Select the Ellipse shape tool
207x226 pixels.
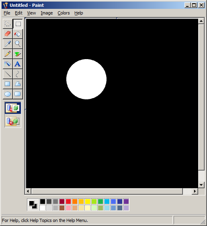point(8,94)
